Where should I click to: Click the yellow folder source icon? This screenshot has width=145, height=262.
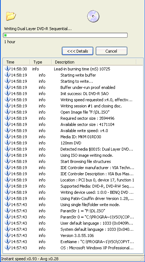(x=11, y=16)
